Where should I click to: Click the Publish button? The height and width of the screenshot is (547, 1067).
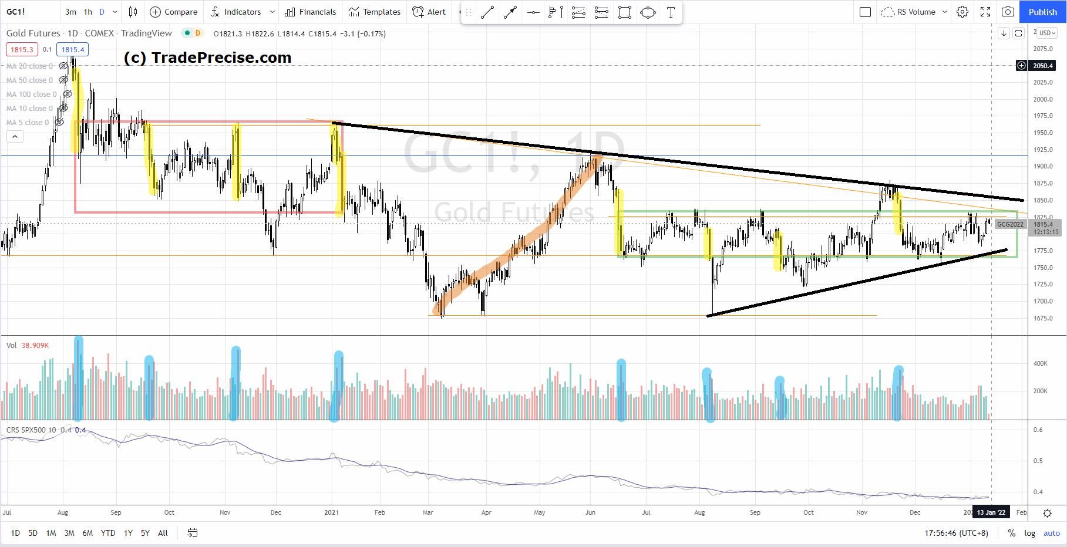(x=1043, y=12)
